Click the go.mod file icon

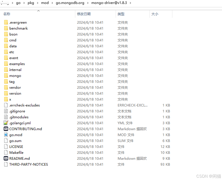(x=6, y=135)
